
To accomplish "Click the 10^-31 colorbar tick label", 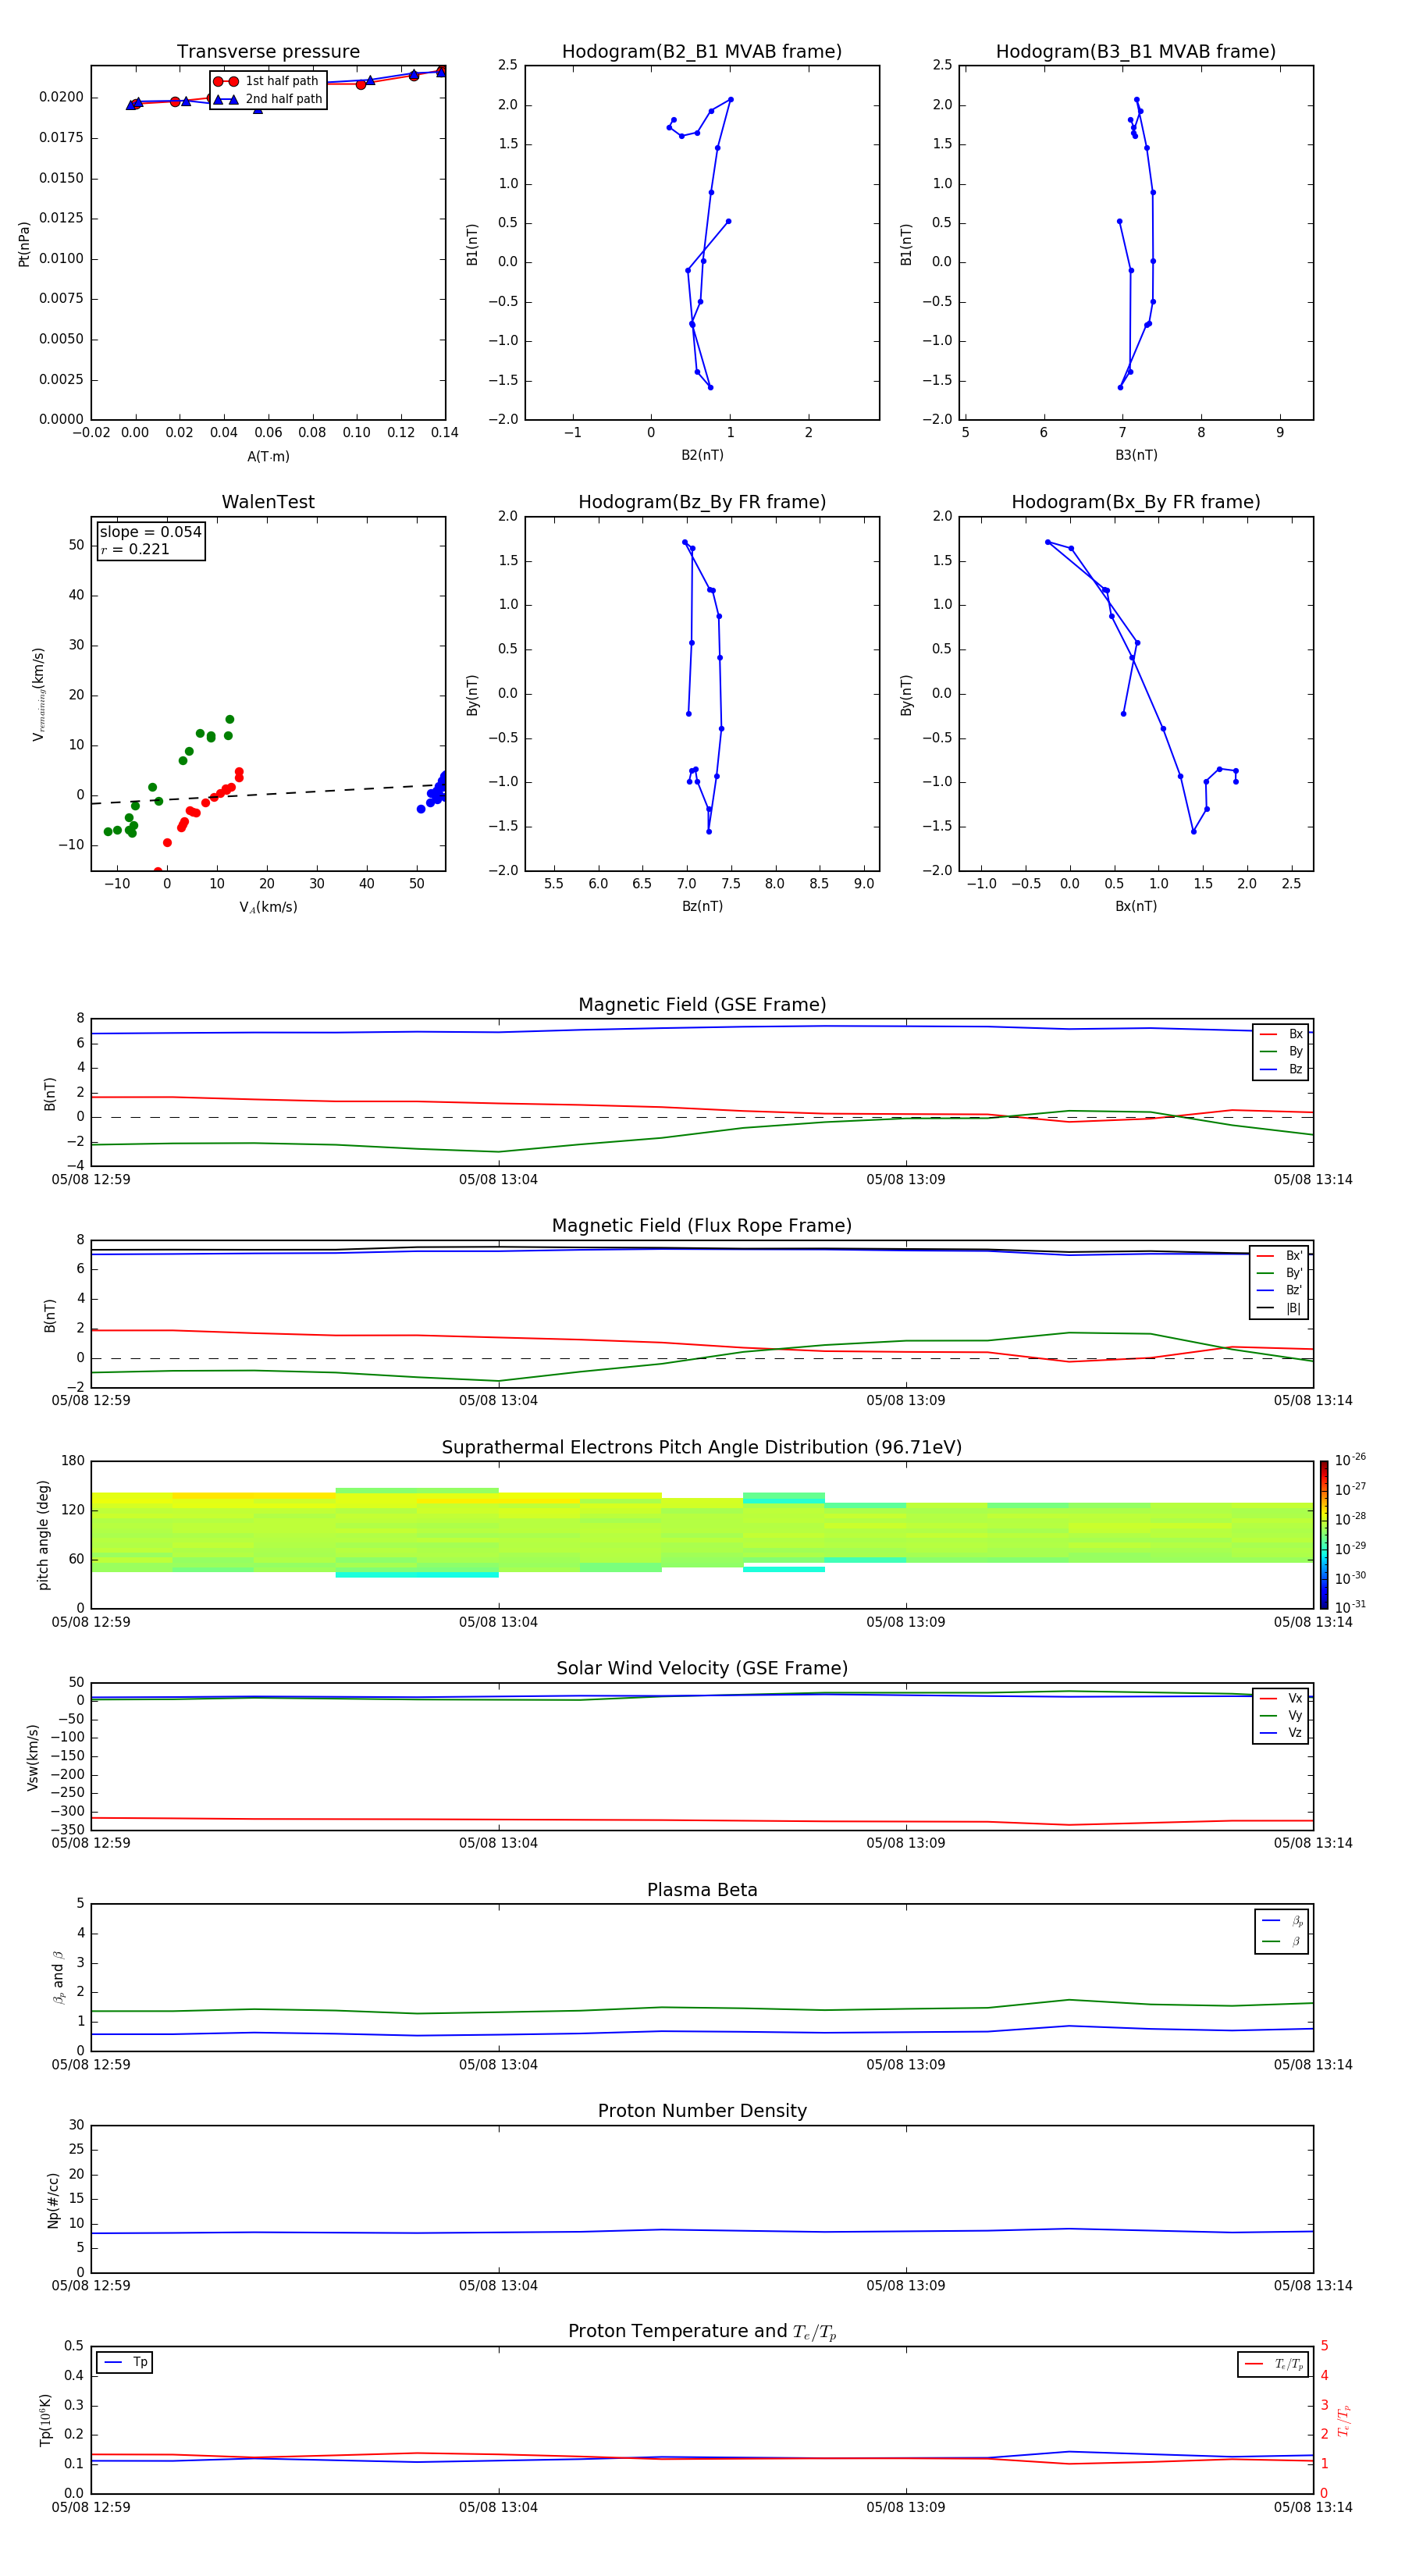I will 1350,1607.
